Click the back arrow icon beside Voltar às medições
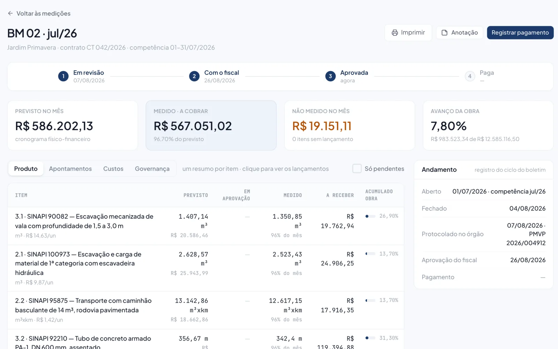Screen dimensions: 558x349 (x=10, y=13)
